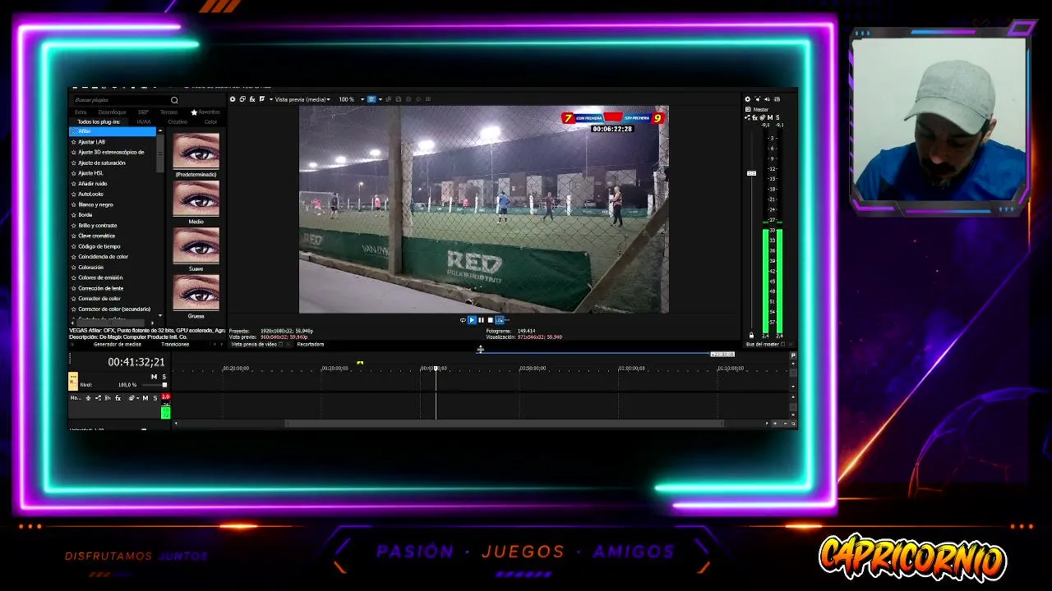Choose the Medio preset thumbnail
The height and width of the screenshot is (591, 1052).
pos(196,198)
